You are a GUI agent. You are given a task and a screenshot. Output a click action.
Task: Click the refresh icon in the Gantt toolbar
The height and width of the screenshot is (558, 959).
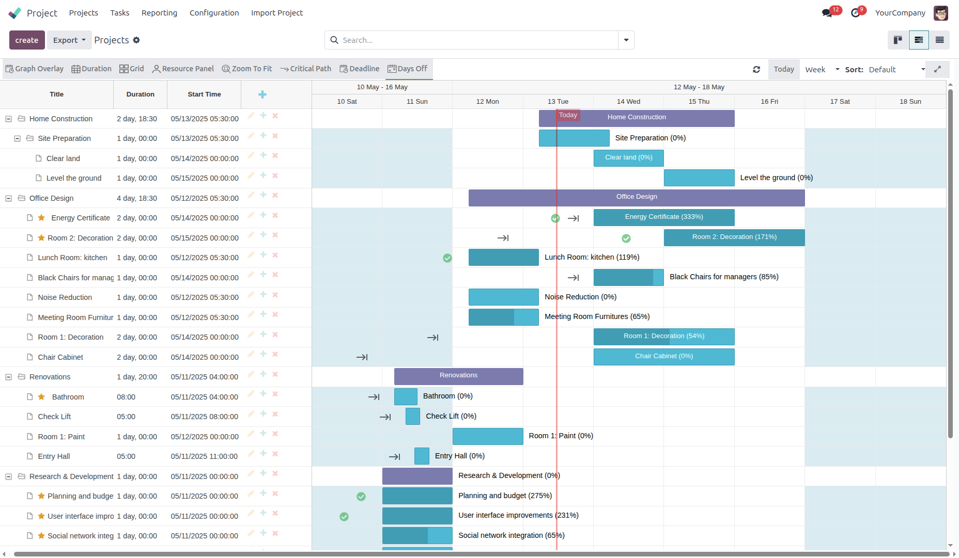(x=756, y=69)
